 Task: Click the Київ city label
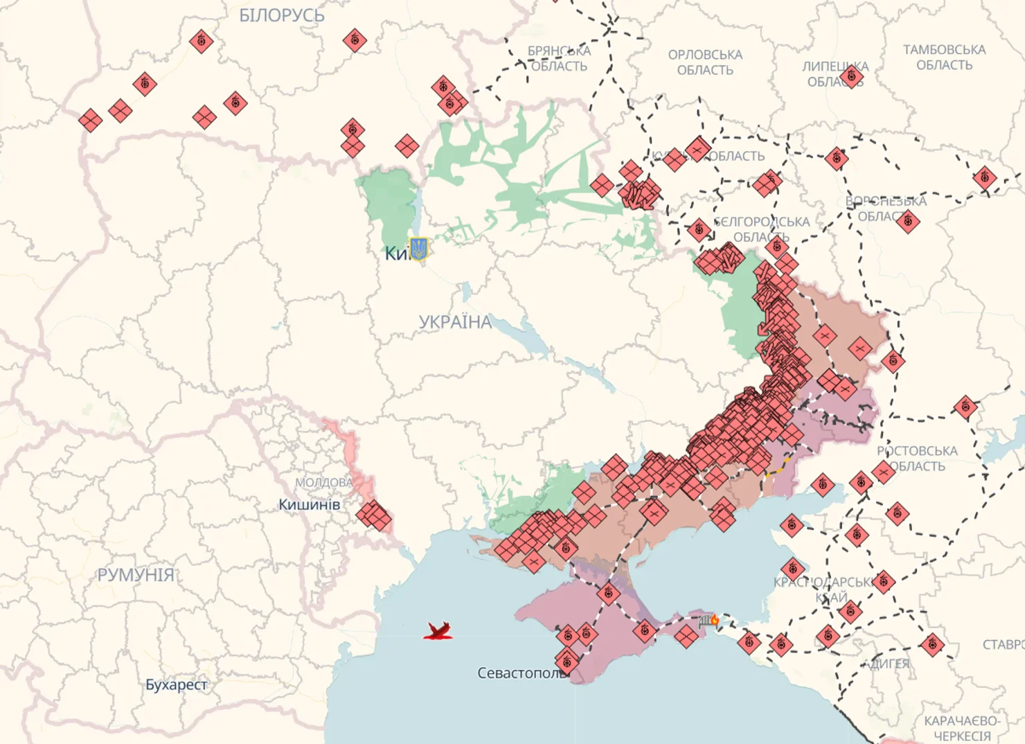pos(396,254)
